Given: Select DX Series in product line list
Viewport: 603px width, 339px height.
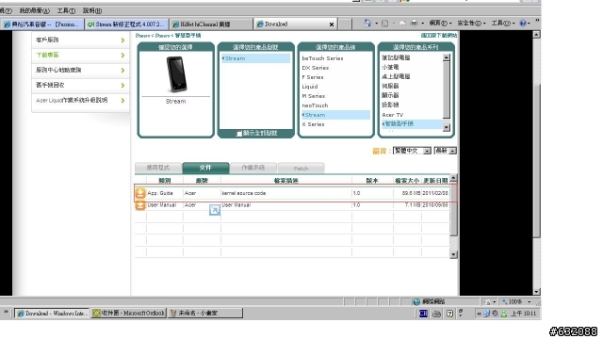Looking at the screenshot, I should (x=316, y=68).
